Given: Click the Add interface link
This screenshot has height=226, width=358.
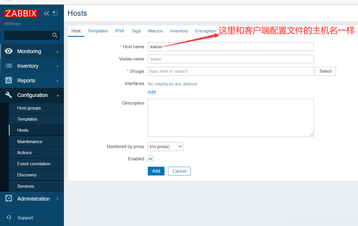Looking at the screenshot, I should pyautogui.click(x=152, y=92).
